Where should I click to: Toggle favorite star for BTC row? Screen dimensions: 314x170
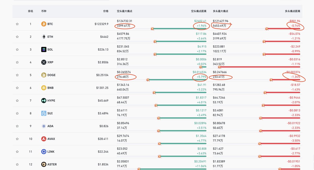[x=17, y=24]
